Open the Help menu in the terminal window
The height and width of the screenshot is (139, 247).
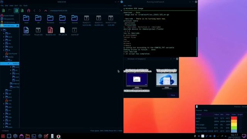pos(130,5)
